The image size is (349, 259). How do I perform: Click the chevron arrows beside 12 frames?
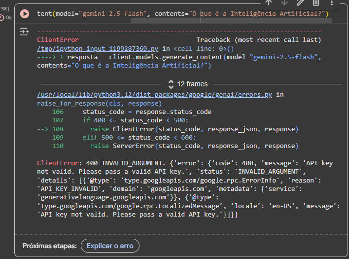pyautogui.click(x=171, y=84)
